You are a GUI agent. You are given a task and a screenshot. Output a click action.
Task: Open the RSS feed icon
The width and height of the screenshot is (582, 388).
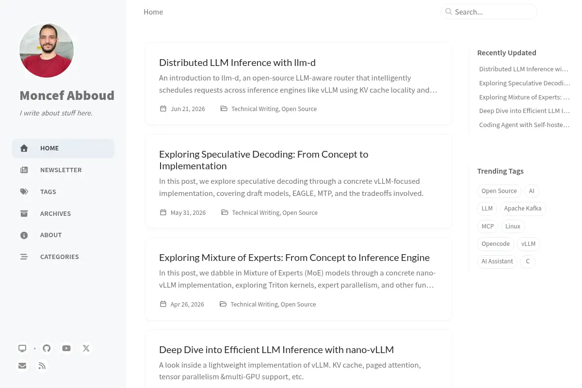pyautogui.click(x=42, y=366)
